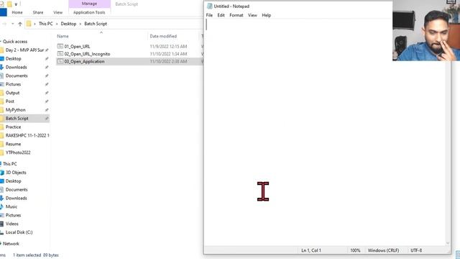Open Notepad View menu
This screenshot has width=460, height=259.
[x=252, y=15]
